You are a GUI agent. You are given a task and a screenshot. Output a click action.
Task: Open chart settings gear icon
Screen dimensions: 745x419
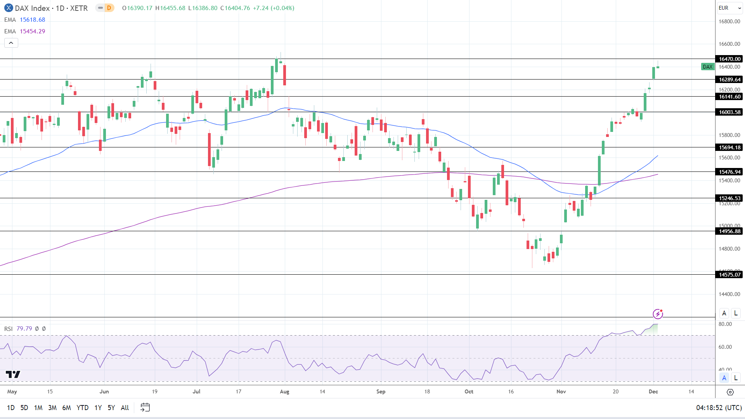click(730, 392)
